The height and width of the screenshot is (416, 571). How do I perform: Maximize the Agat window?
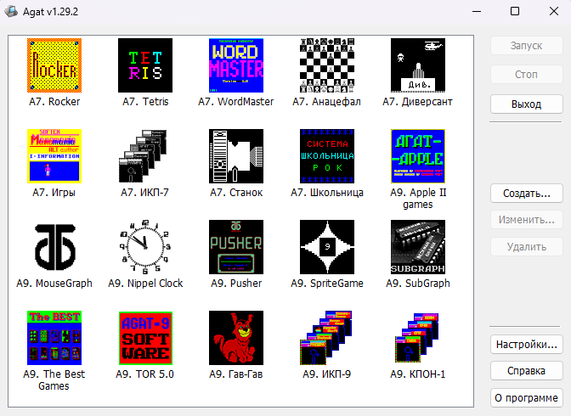coord(515,12)
